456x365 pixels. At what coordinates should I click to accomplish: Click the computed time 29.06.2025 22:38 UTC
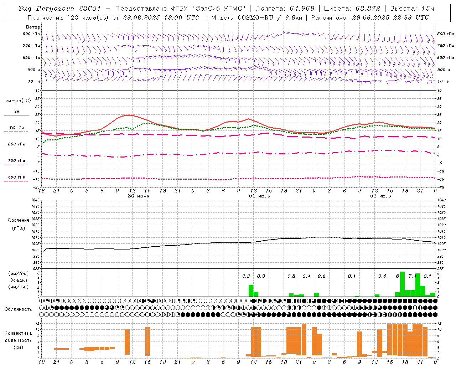(x=390, y=17)
